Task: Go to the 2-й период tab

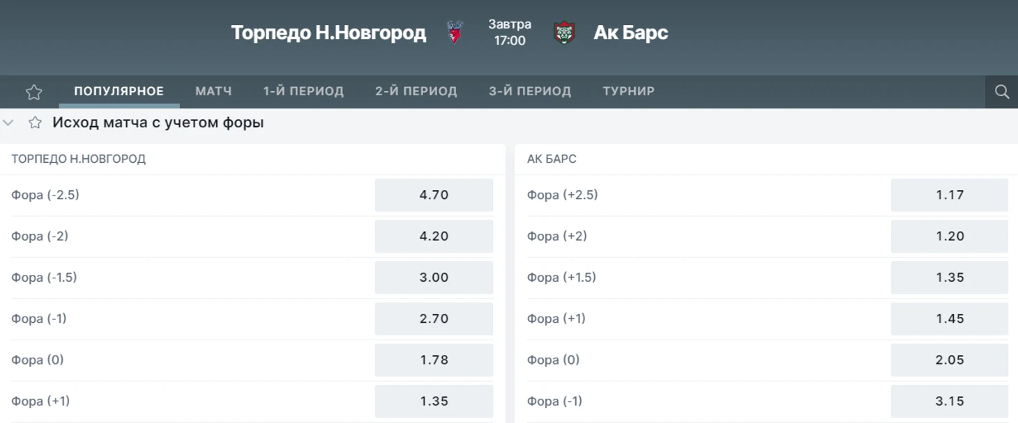Action: point(416,91)
